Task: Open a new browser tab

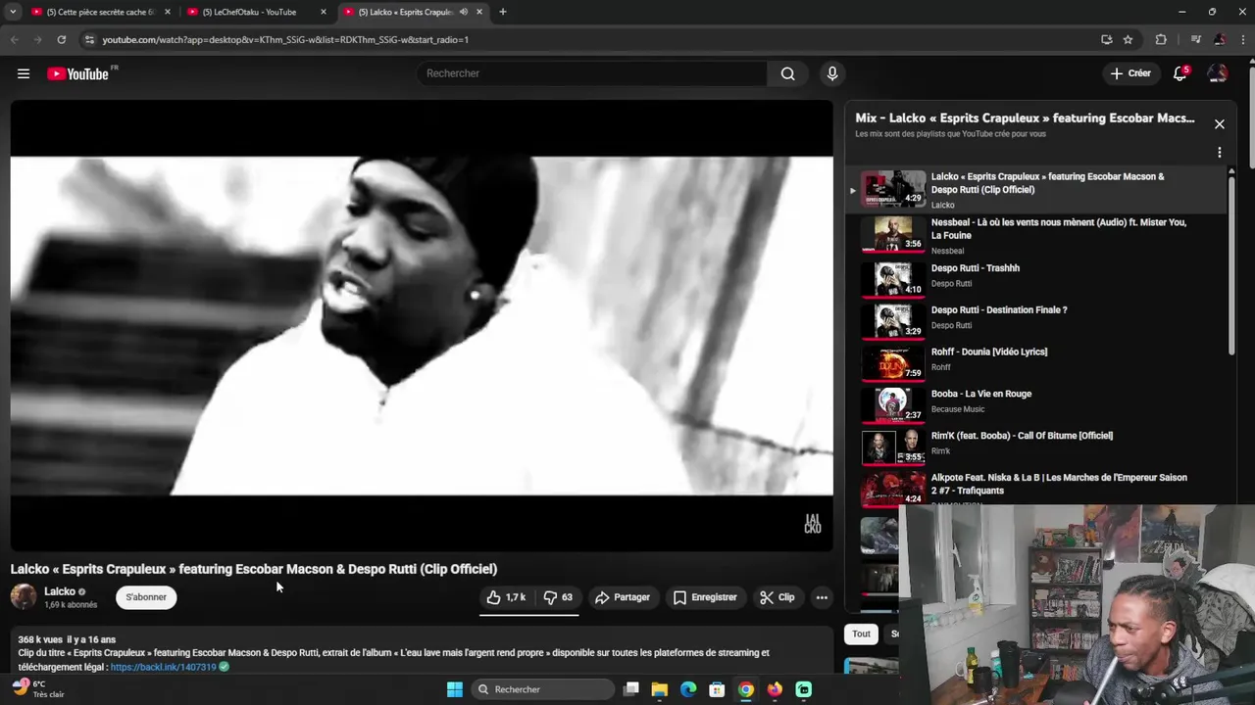Action: click(502, 12)
